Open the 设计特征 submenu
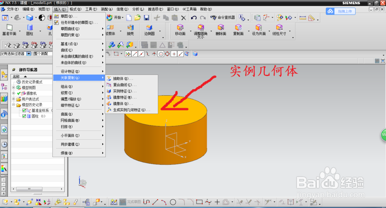Image resolution: width=386 pixels, height=208 pixels. [x=79, y=71]
